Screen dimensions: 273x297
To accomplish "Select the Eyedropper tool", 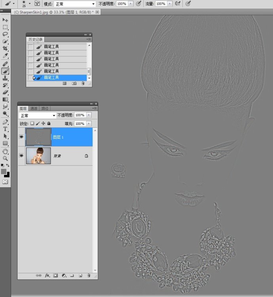I will point(5,56).
